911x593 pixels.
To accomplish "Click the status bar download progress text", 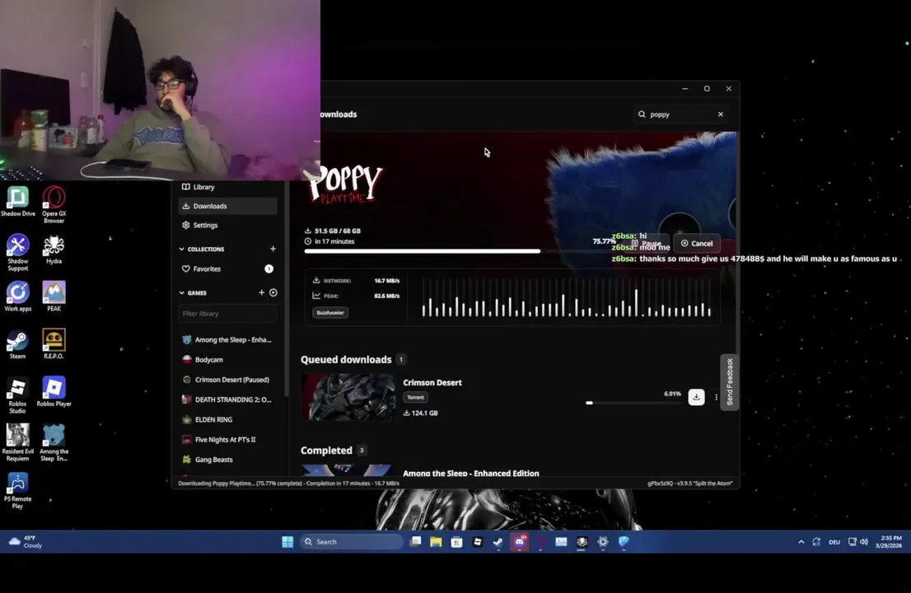I will (x=288, y=483).
